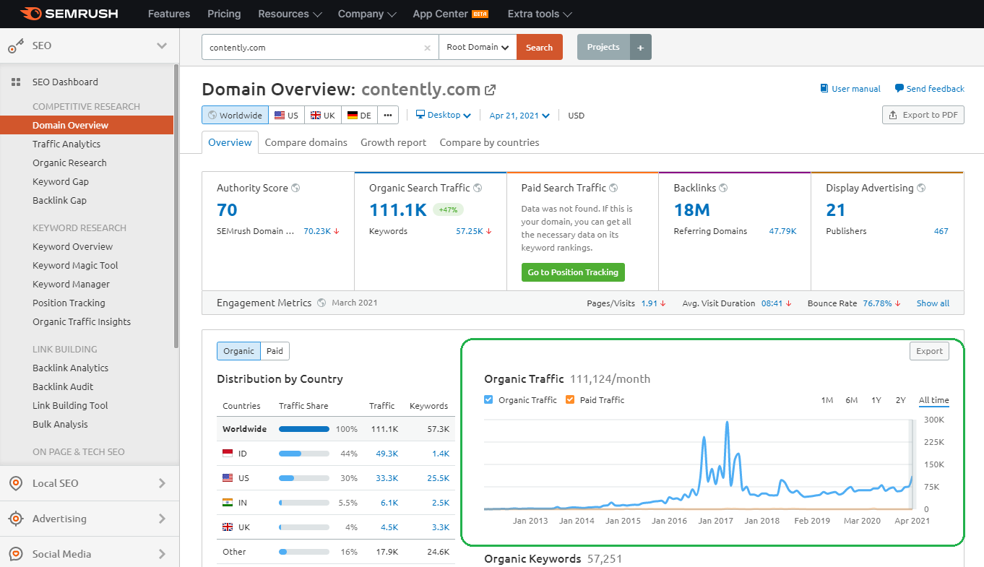Click the Display Advertising globe icon
The width and height of the screenshot is (984, 567).
coord(921,188)
